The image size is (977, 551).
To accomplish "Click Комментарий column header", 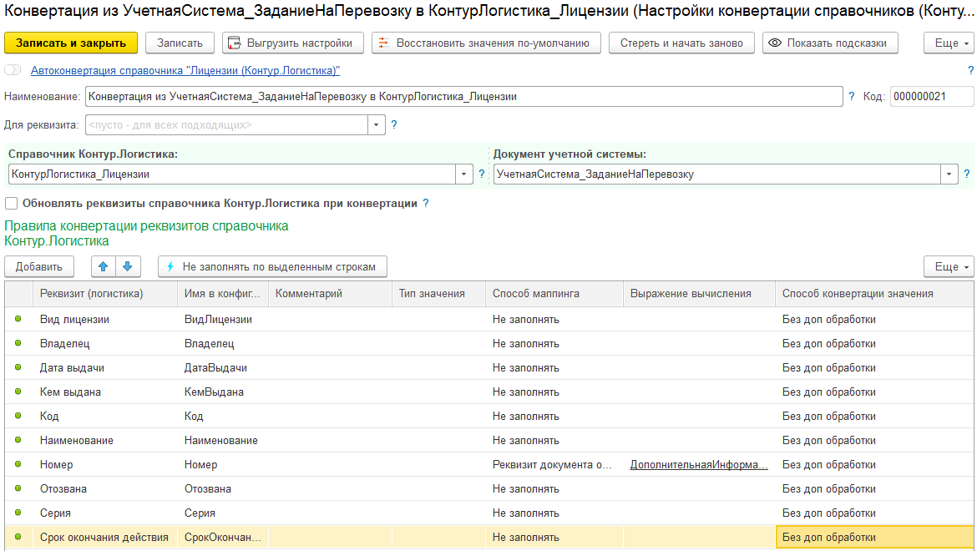I will coord(330,293).
